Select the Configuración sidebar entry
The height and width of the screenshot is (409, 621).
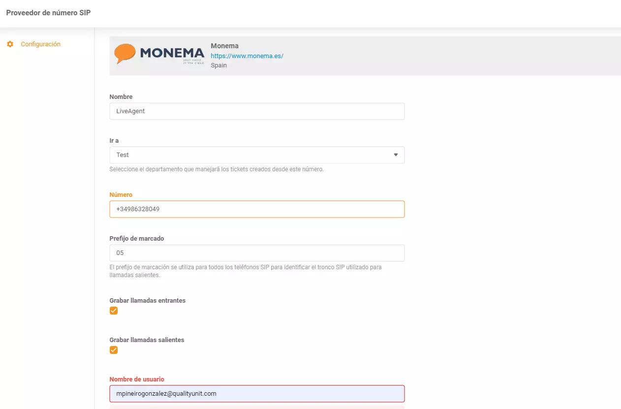[41, 44]
